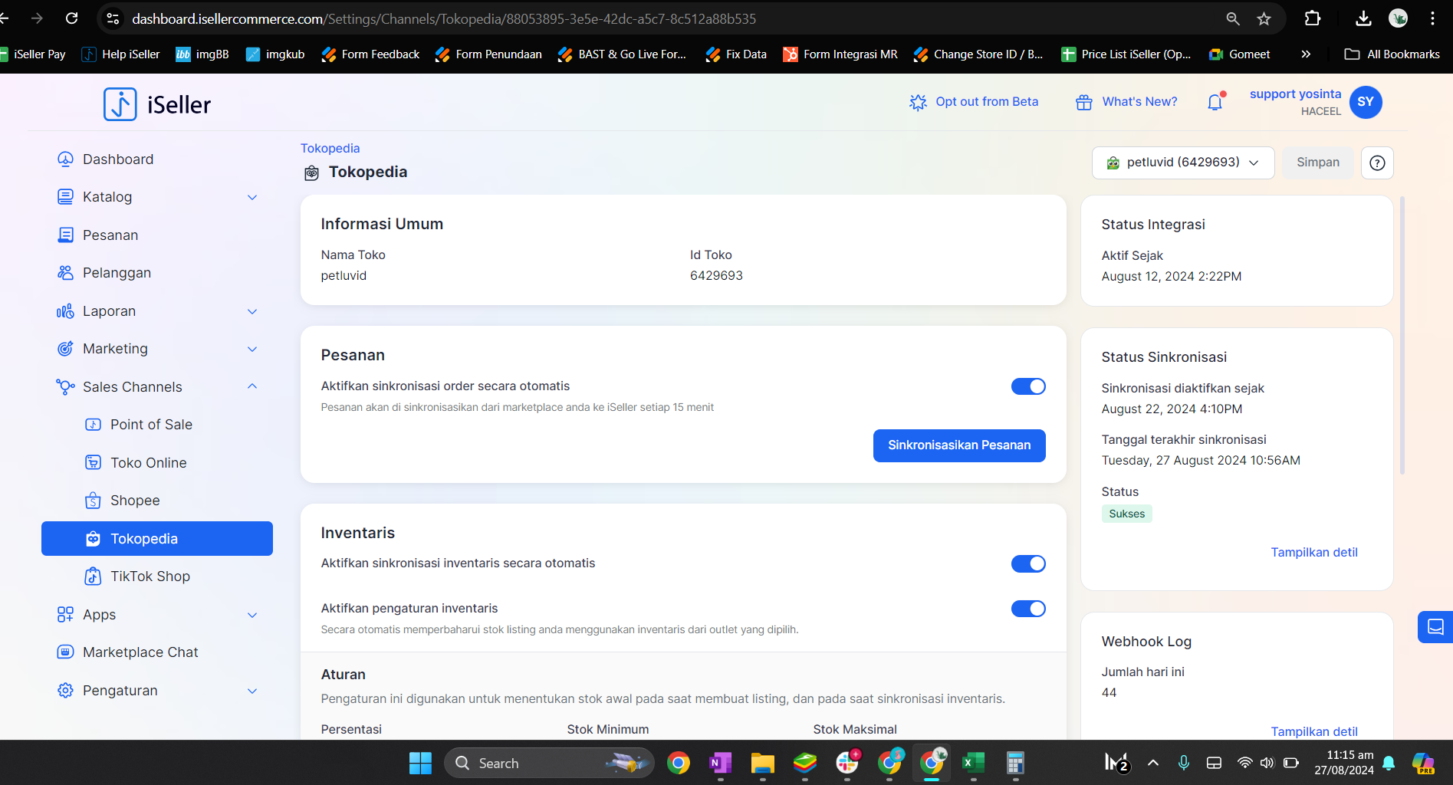Click the SY profile avatar
The width and height of the screenshot is (1453, 785).
click(1366, 102)
